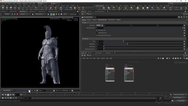Click the Play forward button

[11, 95]
